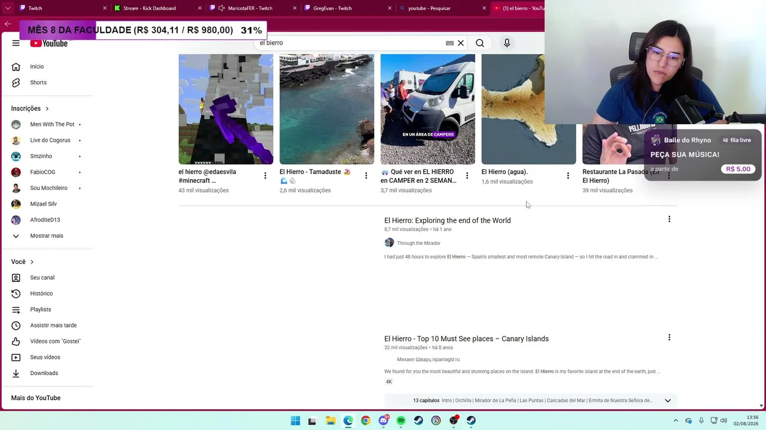Open the Through the Mirador channel avatar
The width and height of the screenshot is (766, 430).
pyautogui.click(x=389, y=242)
